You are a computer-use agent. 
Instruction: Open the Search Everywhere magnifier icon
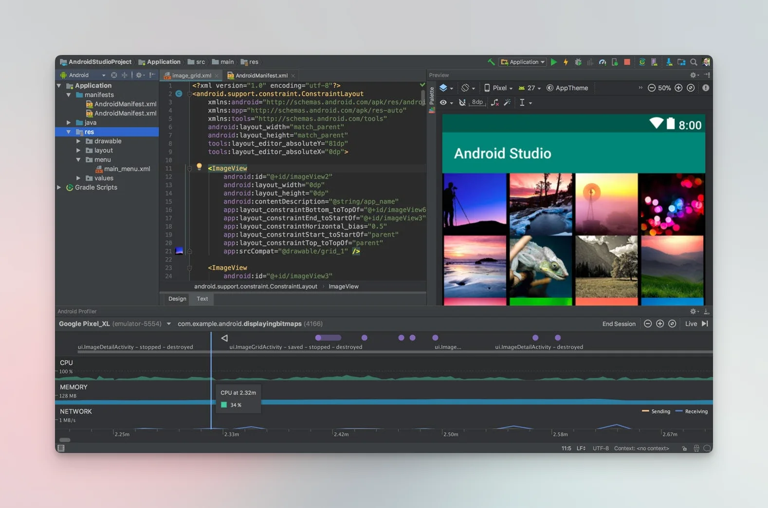click(x=694, y=62)
